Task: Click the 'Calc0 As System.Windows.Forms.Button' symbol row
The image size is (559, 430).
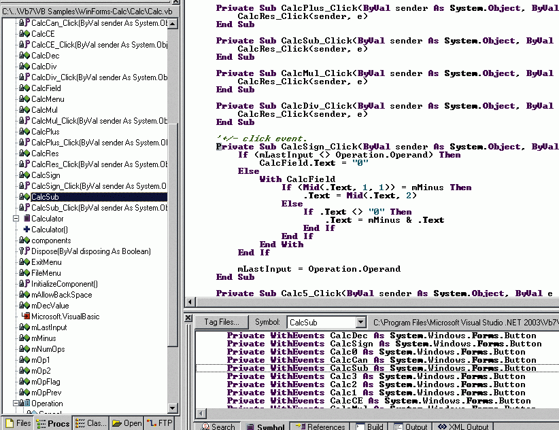Action: pyautogui.click(x=376, y=352)
